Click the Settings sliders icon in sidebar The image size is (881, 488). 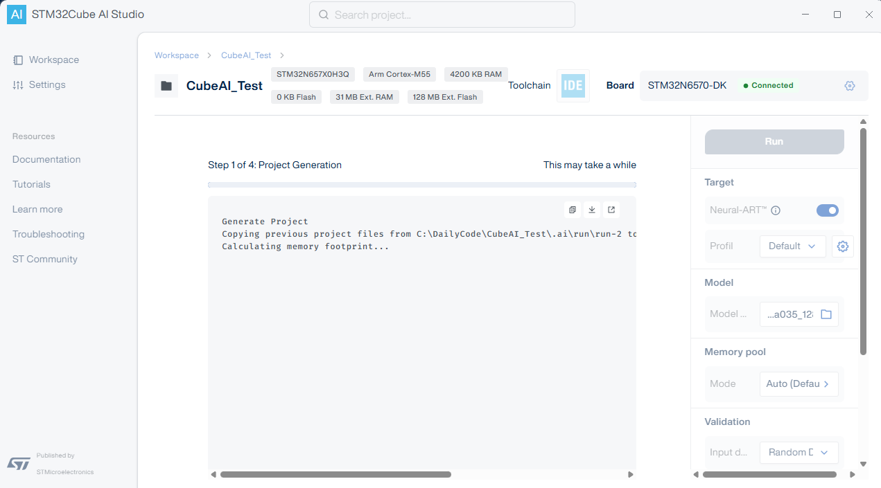(x=18, y=85)
